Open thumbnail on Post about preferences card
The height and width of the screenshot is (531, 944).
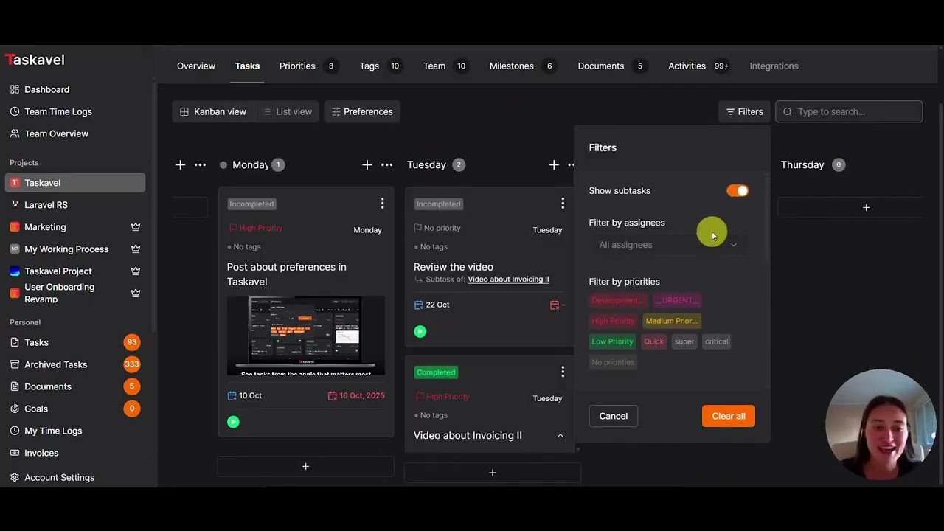306,336
